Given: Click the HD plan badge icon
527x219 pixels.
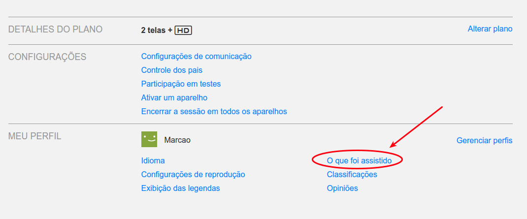Looking at the screenshot, I should (183, 31).
